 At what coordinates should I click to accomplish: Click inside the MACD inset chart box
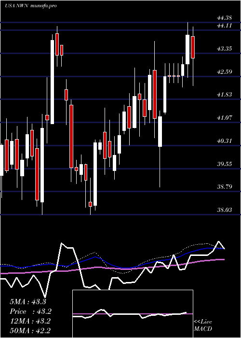133,314
